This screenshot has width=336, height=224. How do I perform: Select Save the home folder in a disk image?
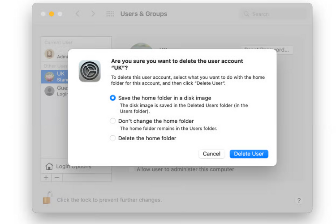pos(112,98)
